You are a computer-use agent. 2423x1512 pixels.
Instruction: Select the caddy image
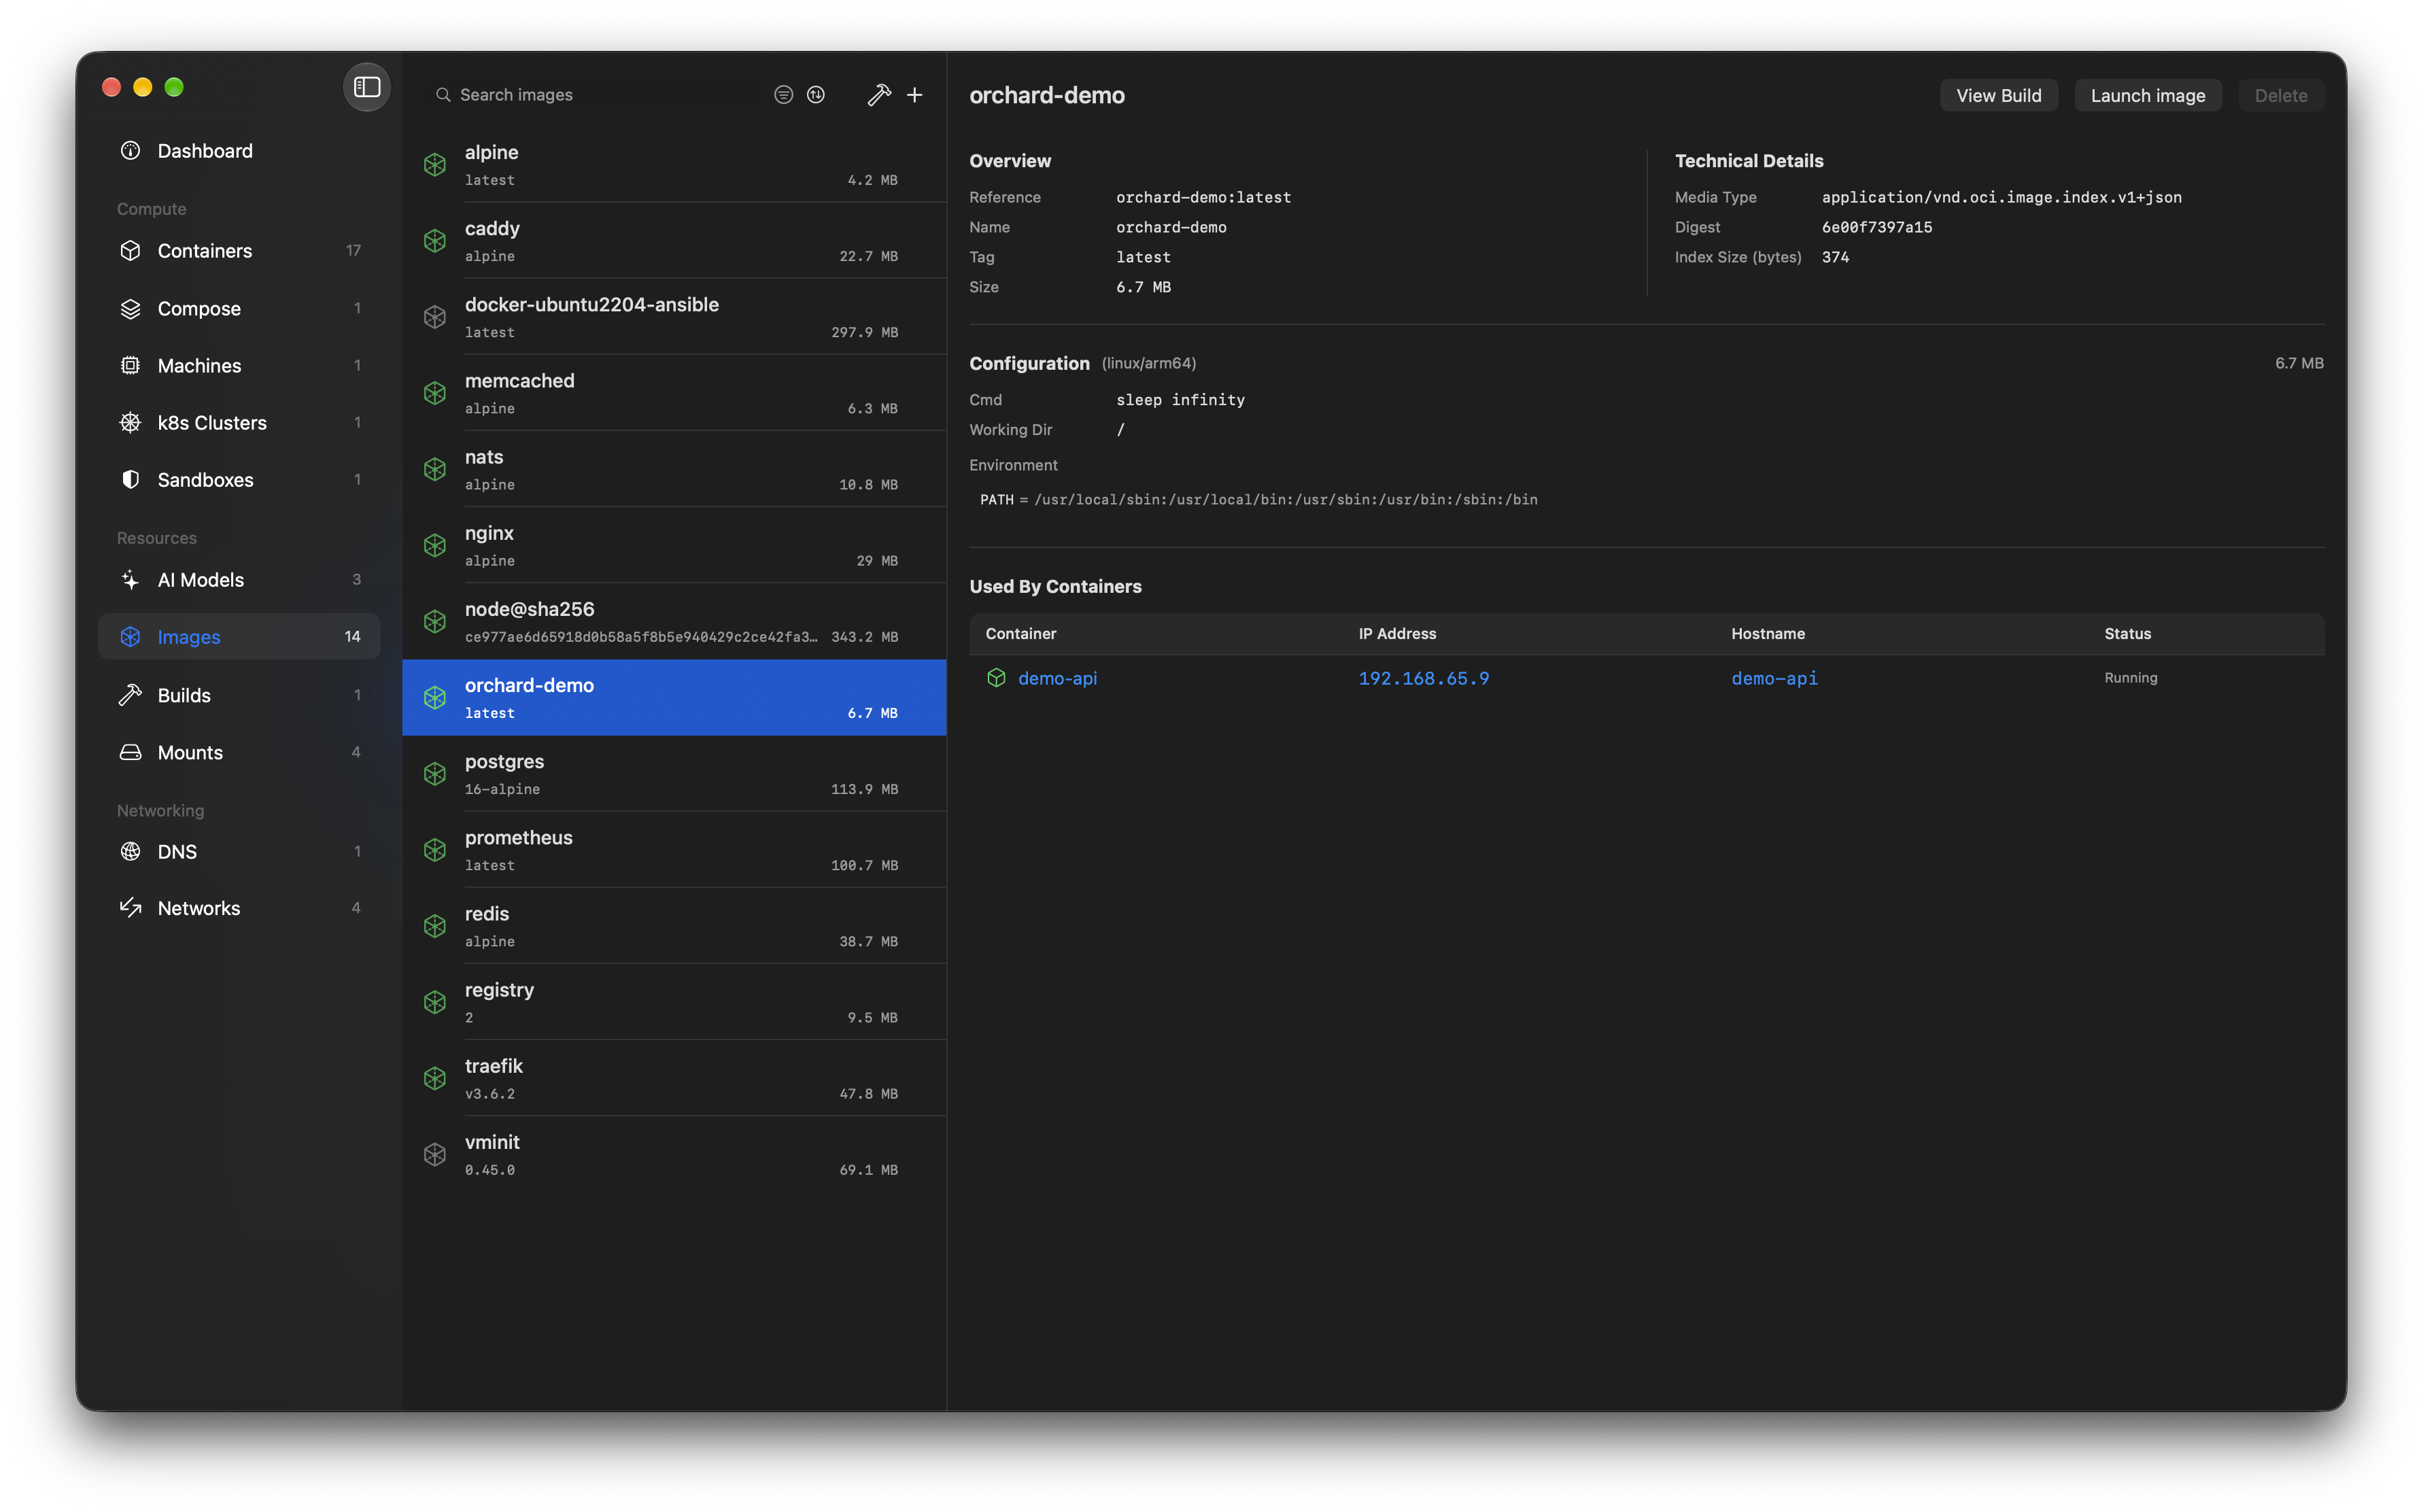[x=674, y=241]
